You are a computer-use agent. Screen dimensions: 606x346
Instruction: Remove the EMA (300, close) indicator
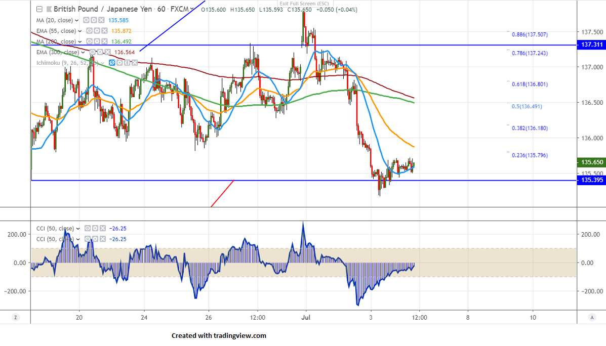(107, 52)
